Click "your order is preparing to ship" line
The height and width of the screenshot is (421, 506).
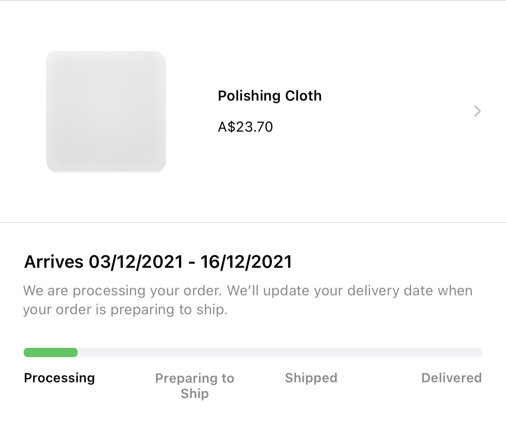point(125,310)
